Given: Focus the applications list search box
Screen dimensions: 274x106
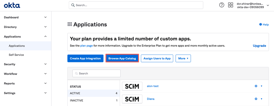Looking at the screenshot, I should click(x=96, y=73).
